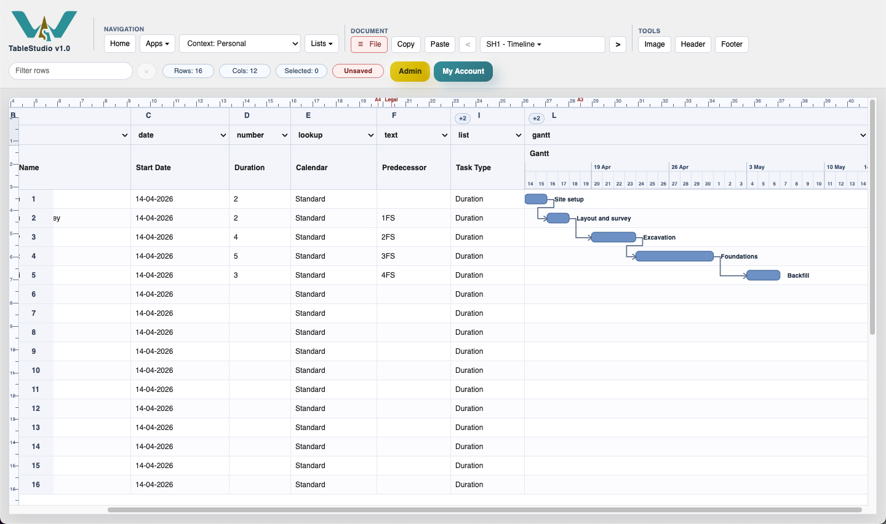Image resolution: width=886 pixels, height=524 pixels.
Task: Expand hidden columns with the +2 badge by column L
Action: click(537, 118)
